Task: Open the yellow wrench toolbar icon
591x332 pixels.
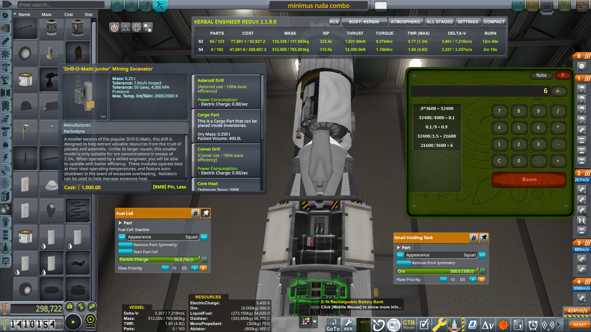Action: pyautogui.click(x=439, y=325)
